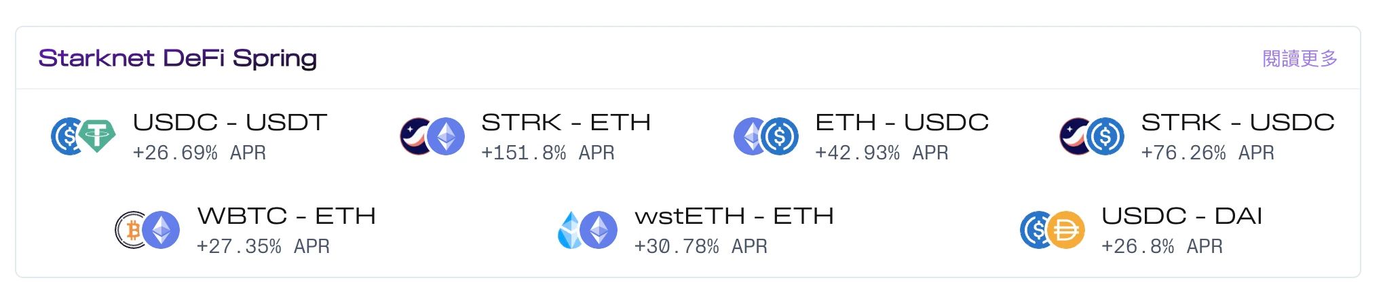1383x293 pixels.
Task: Pick the wstETH - ETH pool name
Action: coord(734,216)
